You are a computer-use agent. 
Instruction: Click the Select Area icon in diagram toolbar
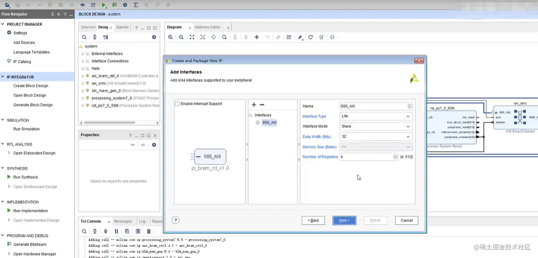coord(203,37)
